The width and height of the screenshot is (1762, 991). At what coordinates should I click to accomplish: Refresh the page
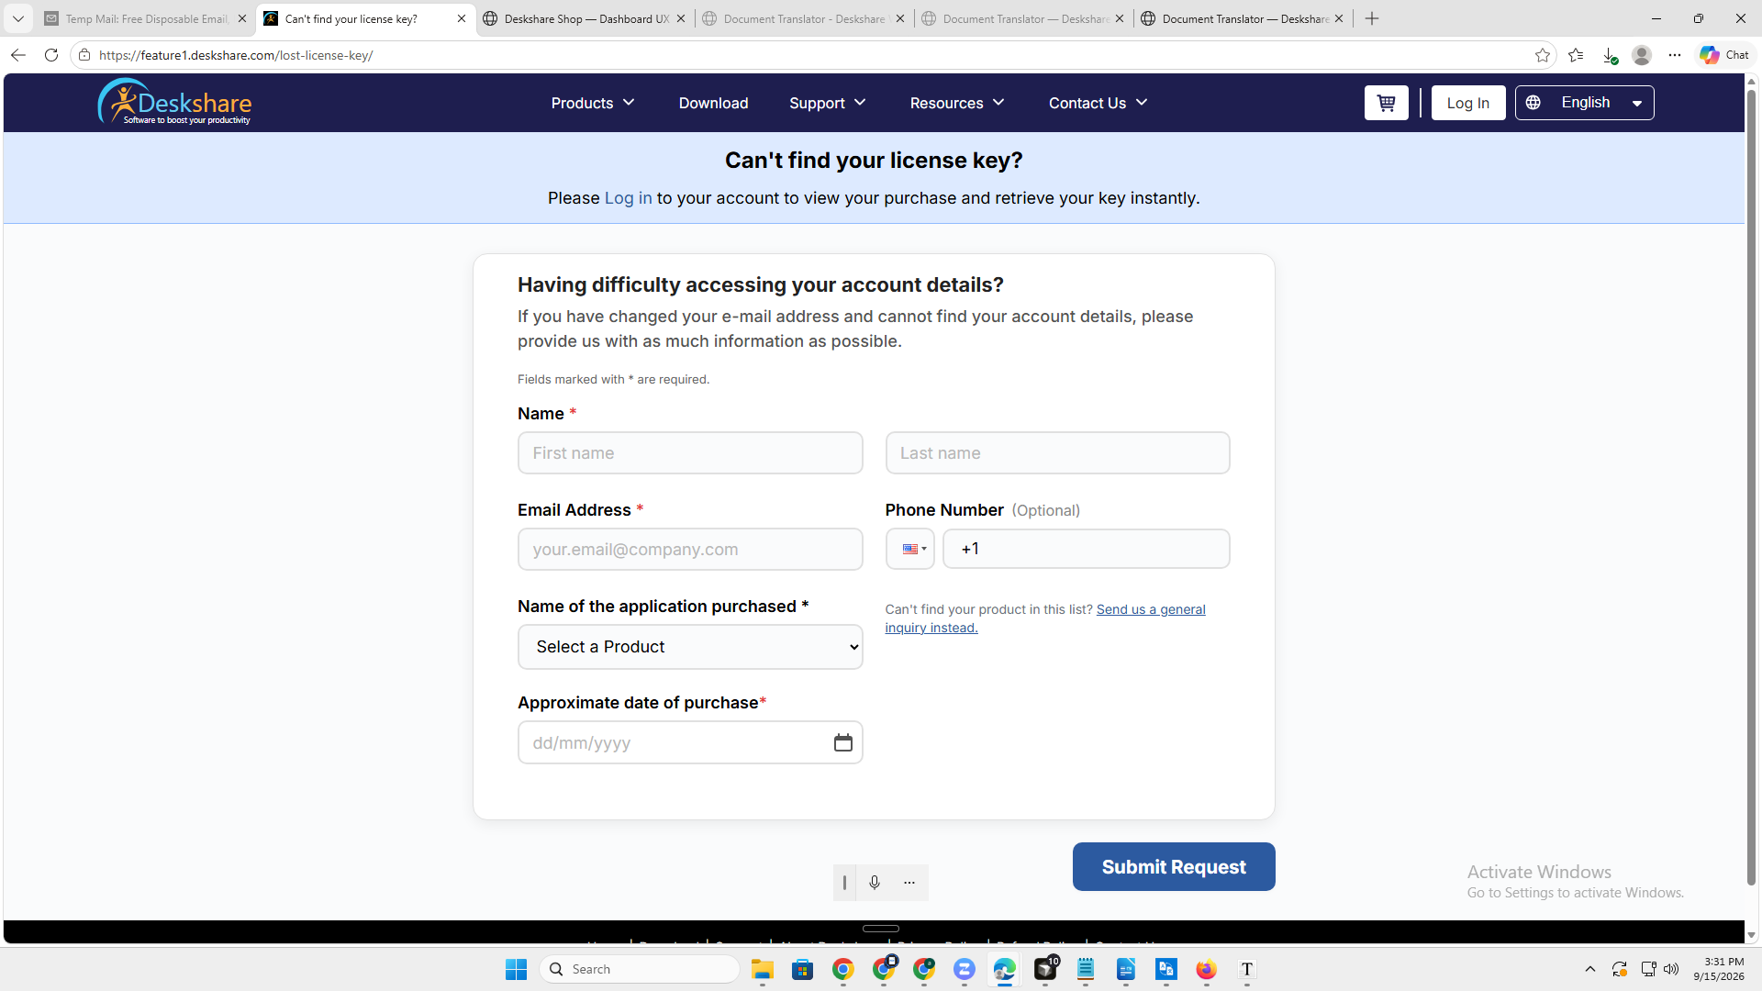tap(51, 55)
